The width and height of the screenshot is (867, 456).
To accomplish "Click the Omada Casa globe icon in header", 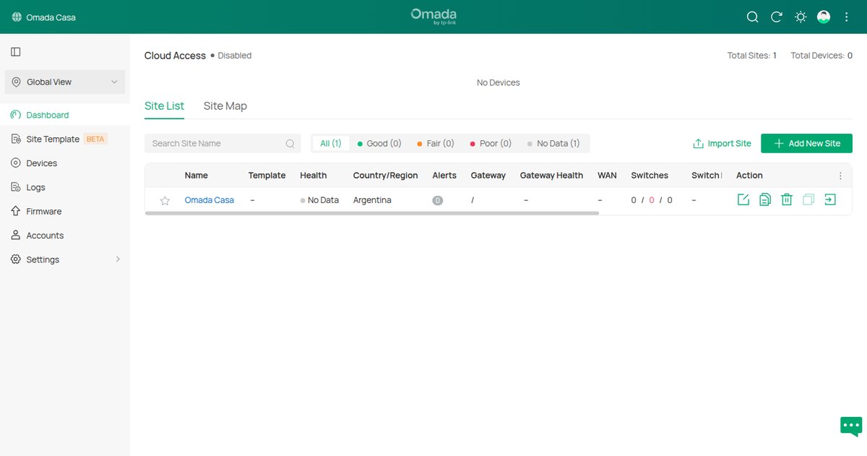I will pyautogui.click(x=17, y=17).
